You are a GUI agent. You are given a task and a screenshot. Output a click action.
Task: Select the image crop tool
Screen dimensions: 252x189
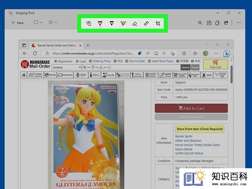point(158,24)
